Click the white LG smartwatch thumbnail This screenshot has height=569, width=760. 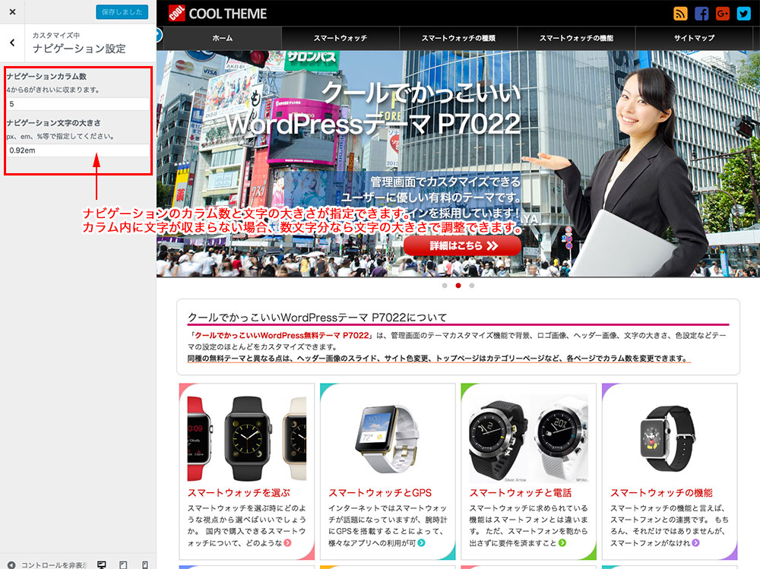click(x=388, y=438)
